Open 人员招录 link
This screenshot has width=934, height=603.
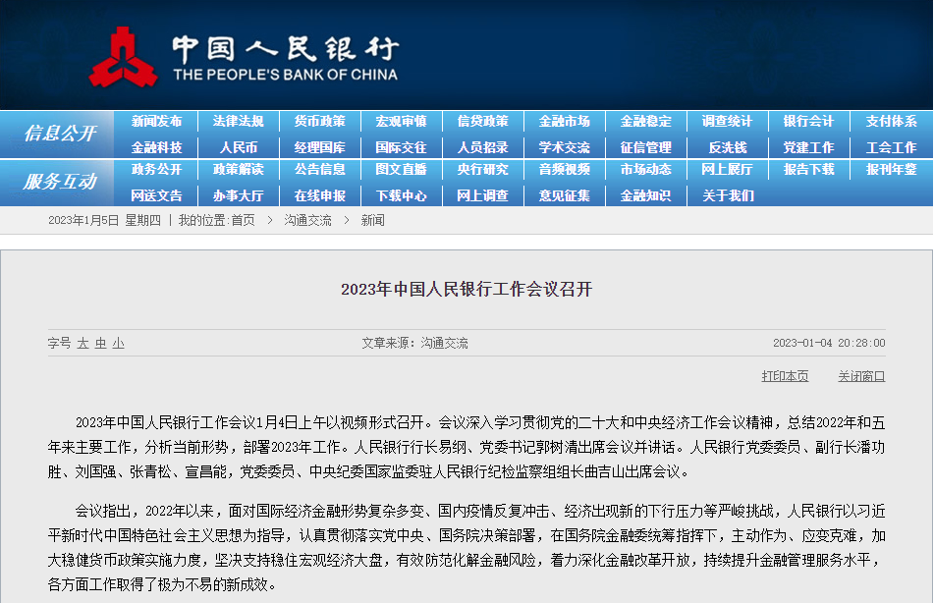483,147
